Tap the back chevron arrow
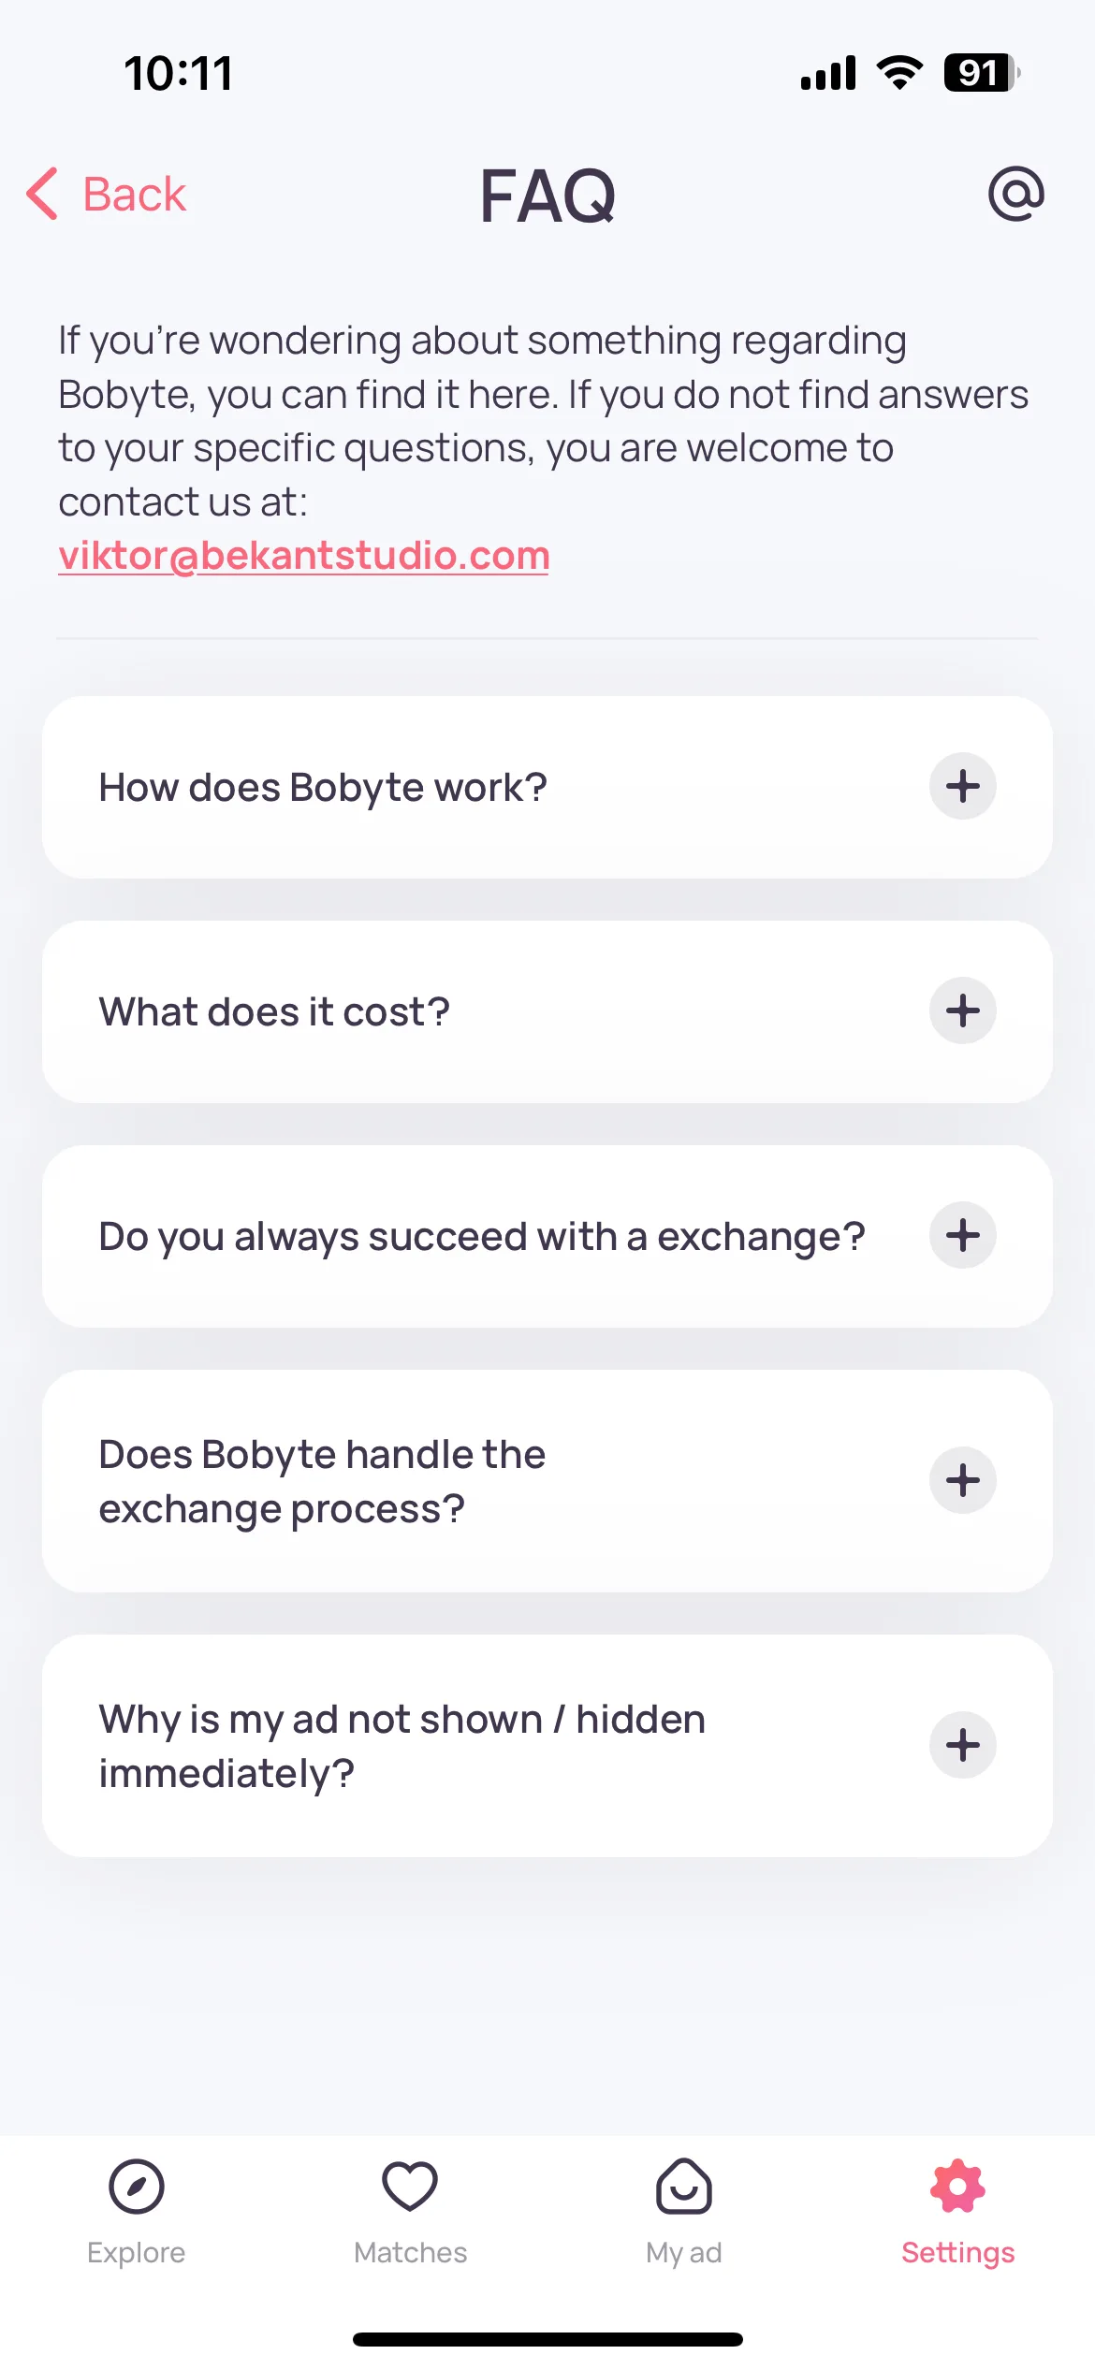This screenshot has height=2369, width=1095. (42, 194)
